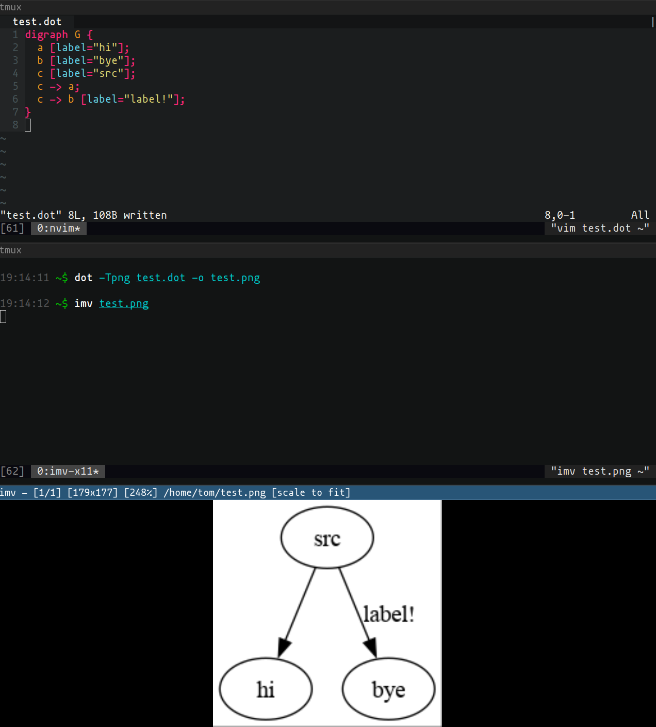Click the underlined test.dot filename in terminal

point(160,278)
